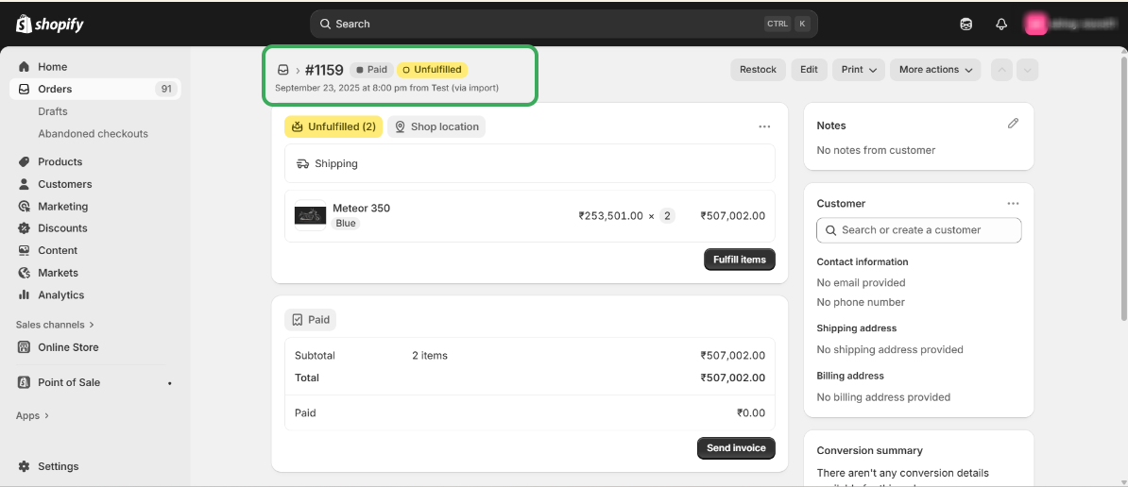Click the orders breadcrumb icon

(x=282, y=70)
